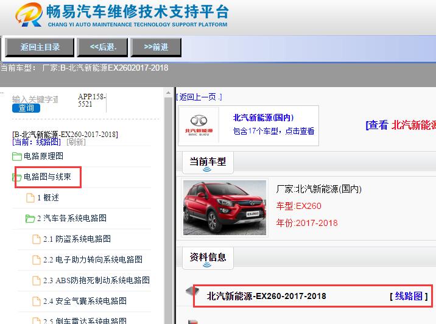Click the bullet icon beside 北汽新能源-EX260-2017-2018
The width and height of the screenshot is (436, 324).
click(x=192, y=292)
